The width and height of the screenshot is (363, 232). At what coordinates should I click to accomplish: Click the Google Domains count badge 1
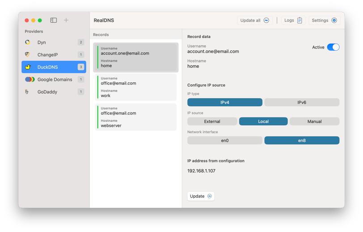point(81,79)
